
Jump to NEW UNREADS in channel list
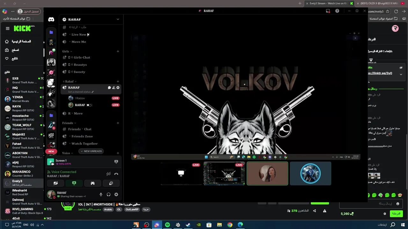[91, 151]
